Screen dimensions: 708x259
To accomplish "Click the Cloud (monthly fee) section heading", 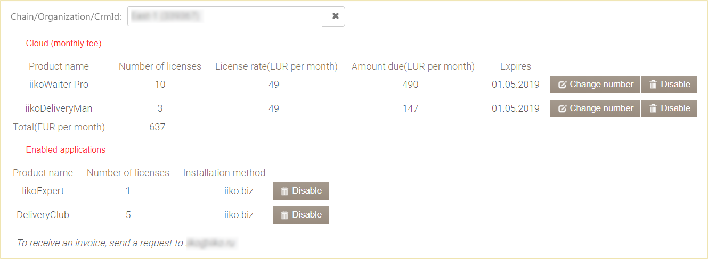I will click(63, 44).
